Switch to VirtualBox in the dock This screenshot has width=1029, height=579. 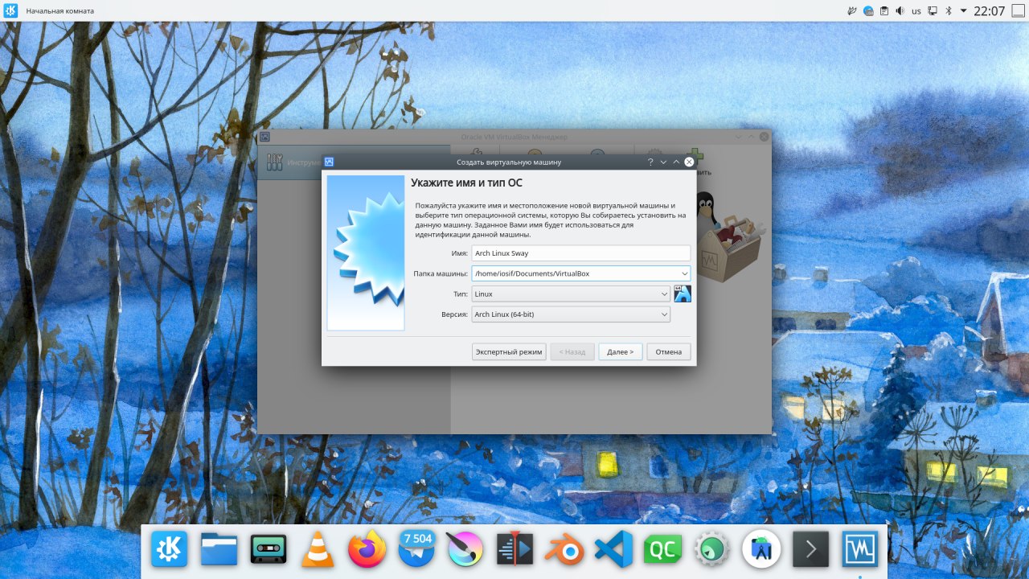tap(860, 550)
